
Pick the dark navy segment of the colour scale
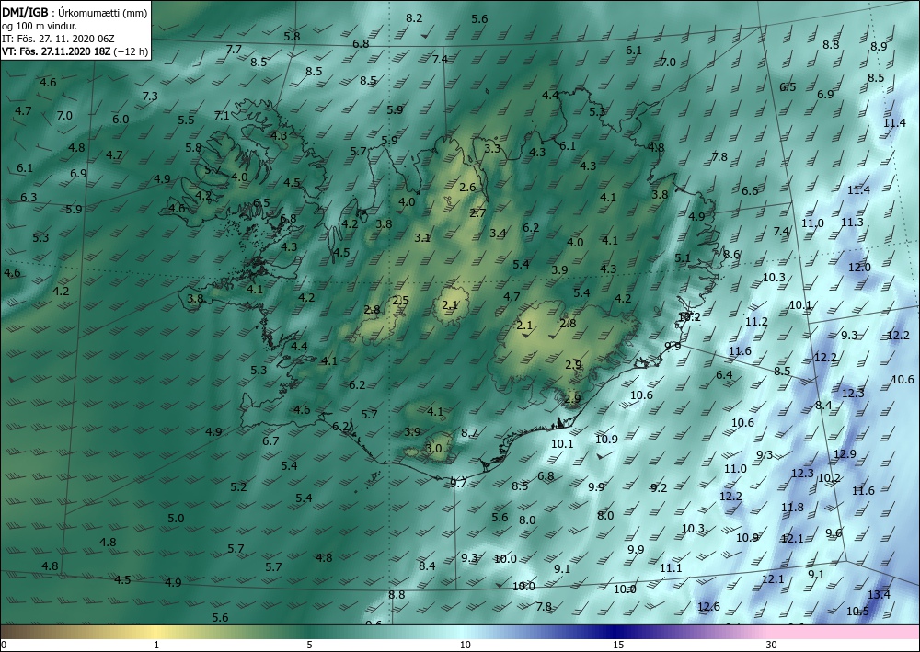tap(613, 632)
